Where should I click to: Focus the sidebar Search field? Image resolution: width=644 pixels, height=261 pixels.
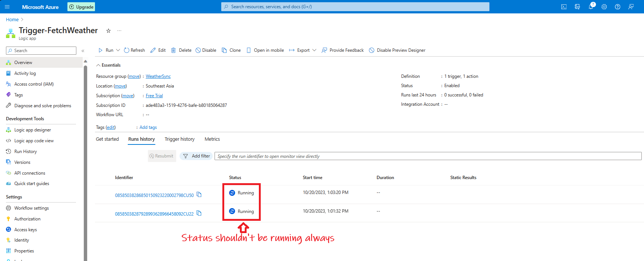pyautogui.click(x=41, y=51)
